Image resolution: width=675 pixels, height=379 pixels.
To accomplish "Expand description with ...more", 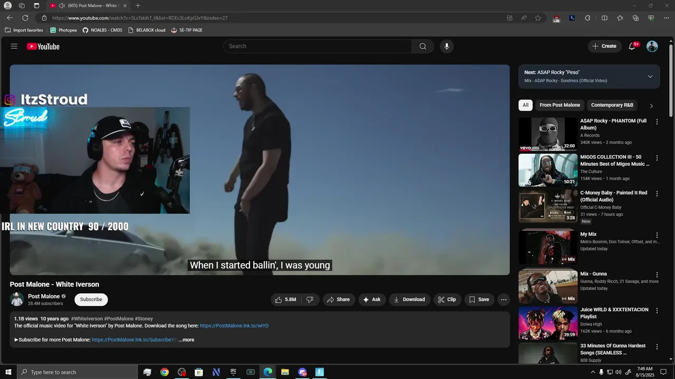I will [x=186, y=340].
